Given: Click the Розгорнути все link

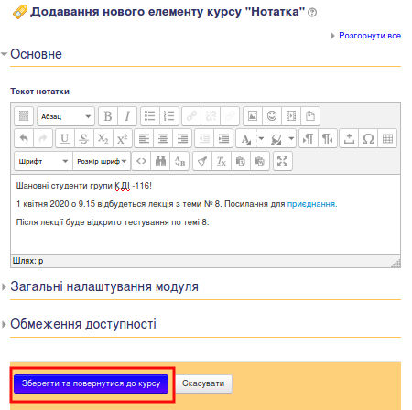Looking at the screenshot, I should [370, 36].
